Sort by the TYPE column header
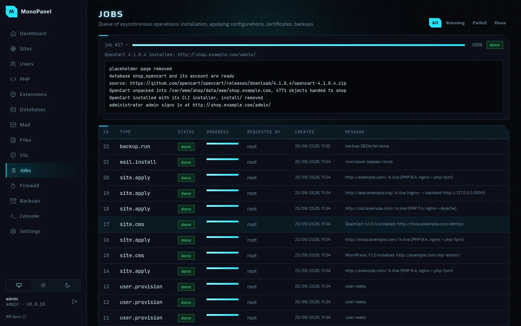 click(x=125, y=132)
